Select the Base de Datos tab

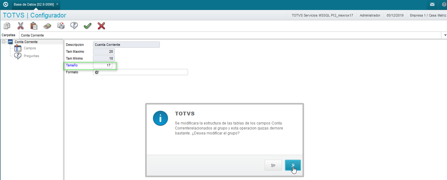(x=35, y=4)
